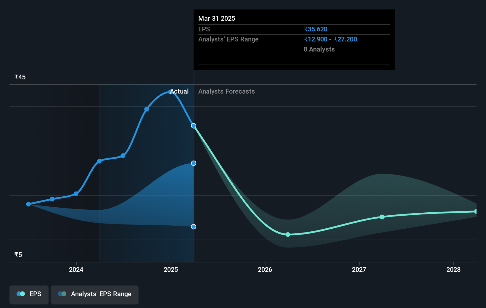This screenshot has height=308, width=486.
Task: Click the 'Analysts Forecasts' label
Action: click(x=226, y=91)
